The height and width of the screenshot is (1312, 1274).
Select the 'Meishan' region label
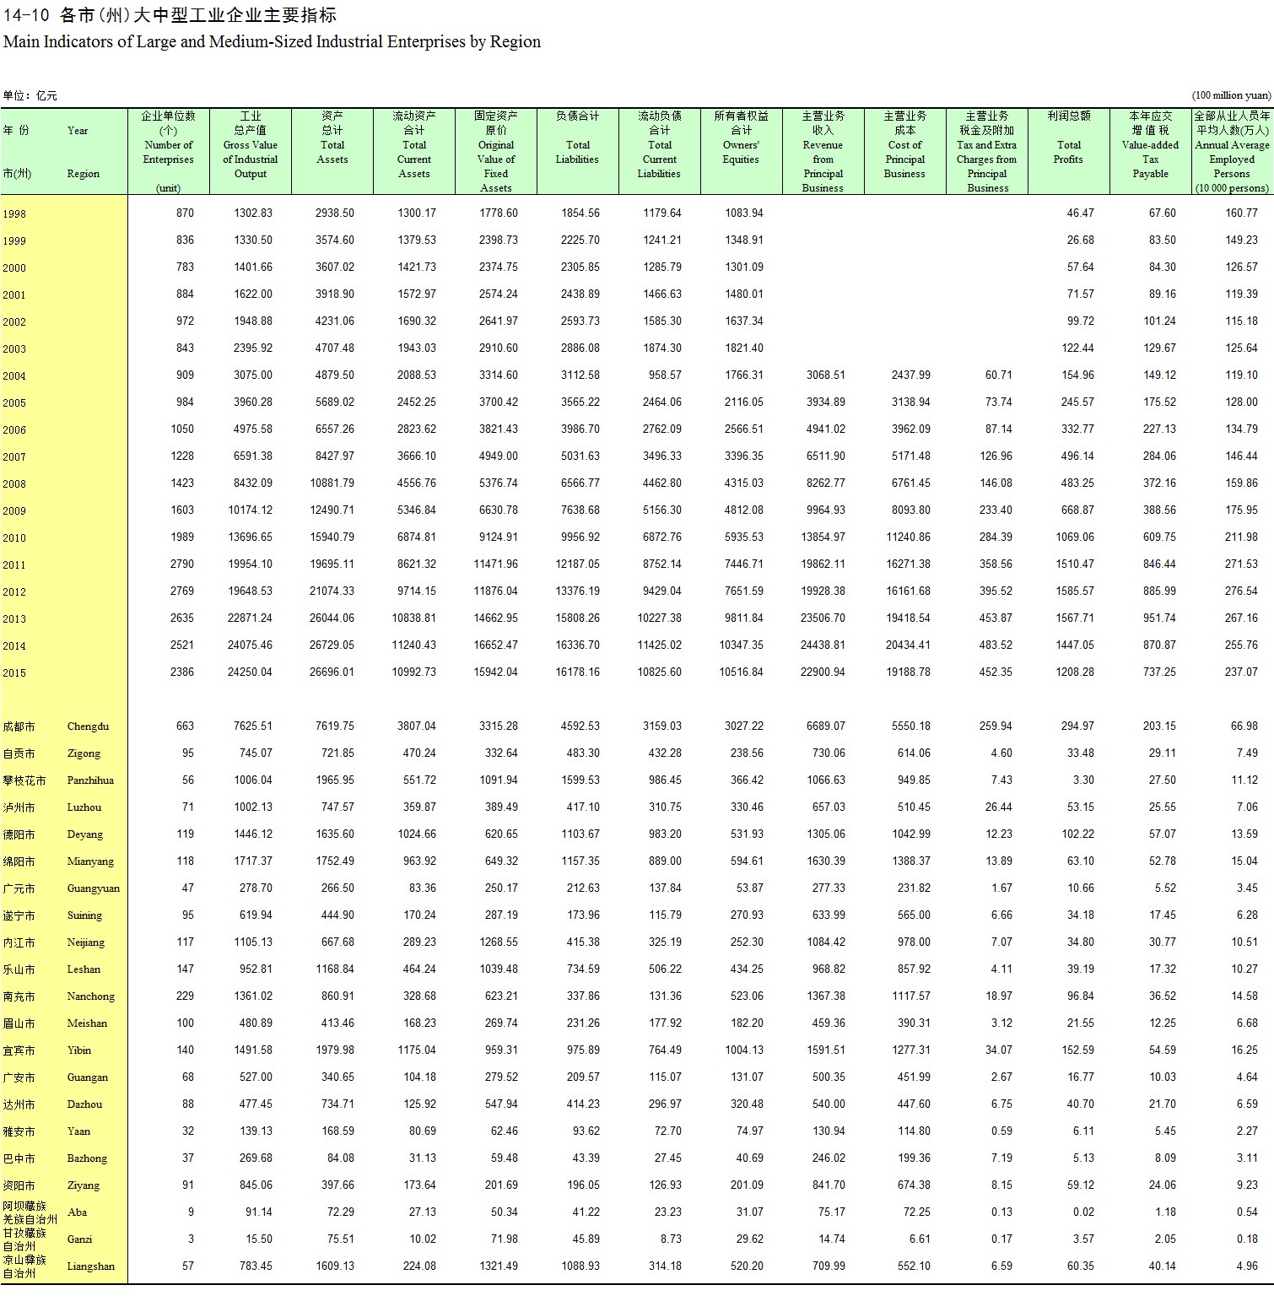pyautogui.click(x=87, y=1023)
